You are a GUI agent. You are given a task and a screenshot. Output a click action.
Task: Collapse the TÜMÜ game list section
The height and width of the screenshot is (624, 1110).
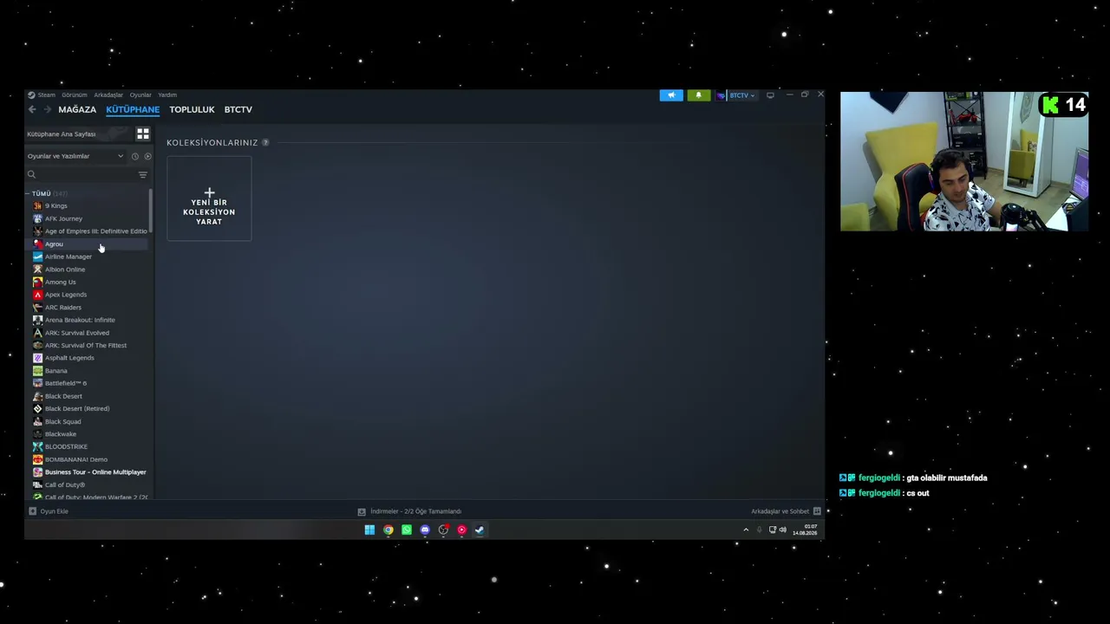pos(29,193)
